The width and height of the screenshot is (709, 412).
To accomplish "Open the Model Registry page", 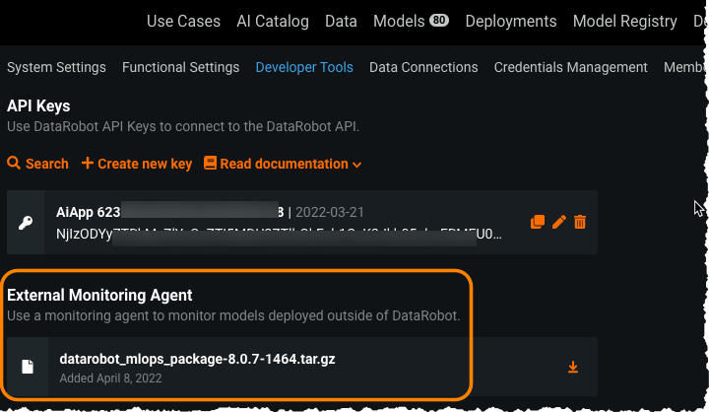I will click(x=624, y=21).
